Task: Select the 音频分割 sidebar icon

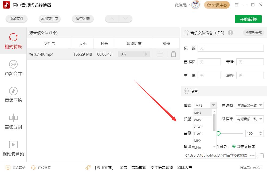Action: 13,121
